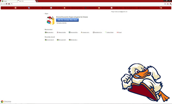Open a new tab with the plus button
Viewport: 172px width, 104px height.
37,1
